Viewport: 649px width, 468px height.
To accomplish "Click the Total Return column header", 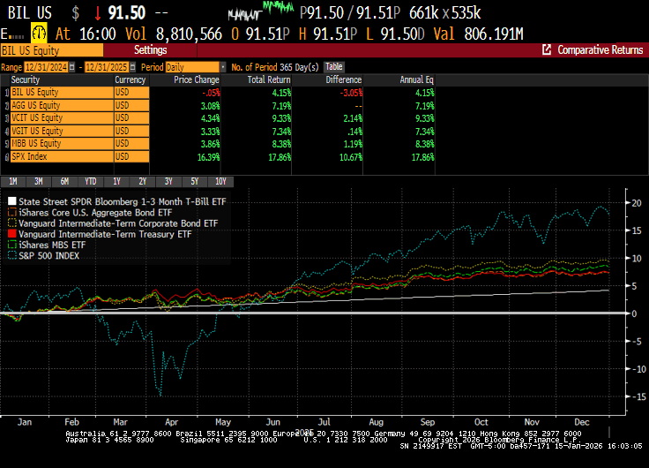I will (x=269, y=80).
